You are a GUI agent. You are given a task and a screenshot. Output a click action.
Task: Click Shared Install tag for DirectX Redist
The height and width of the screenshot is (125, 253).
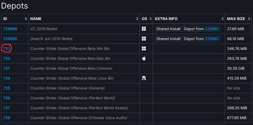pyautogui.click(x=168, y=39)
